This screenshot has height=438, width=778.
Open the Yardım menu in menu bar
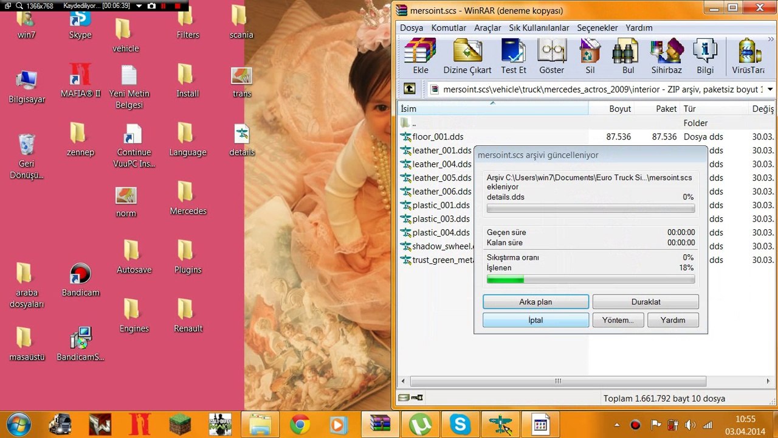coord(639,27)
